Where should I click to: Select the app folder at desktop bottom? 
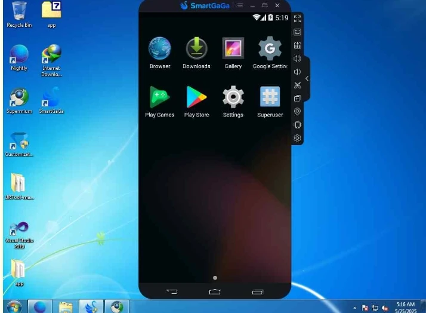[18, 273]
